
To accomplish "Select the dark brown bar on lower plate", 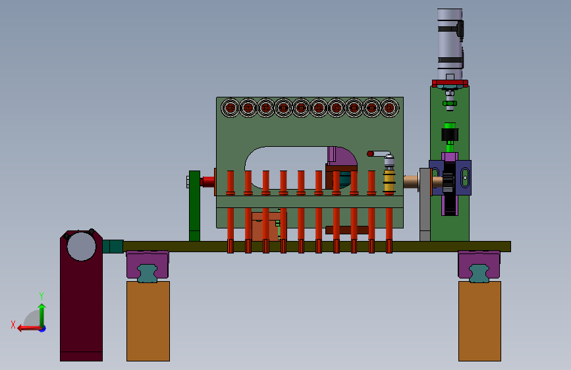I will 347,230.
